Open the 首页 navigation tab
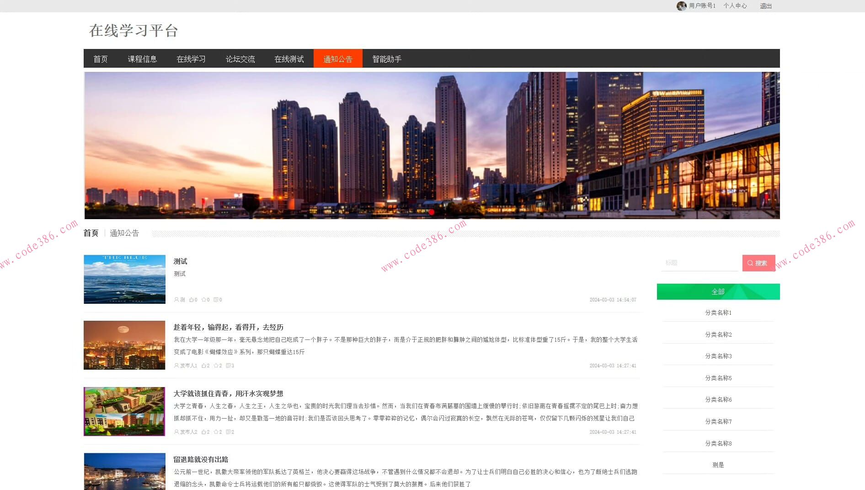 [x=101, y=59]
